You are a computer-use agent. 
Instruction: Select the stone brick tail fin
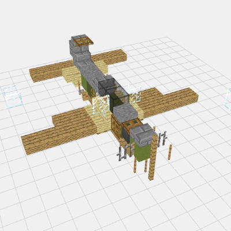tap(79, 50)
